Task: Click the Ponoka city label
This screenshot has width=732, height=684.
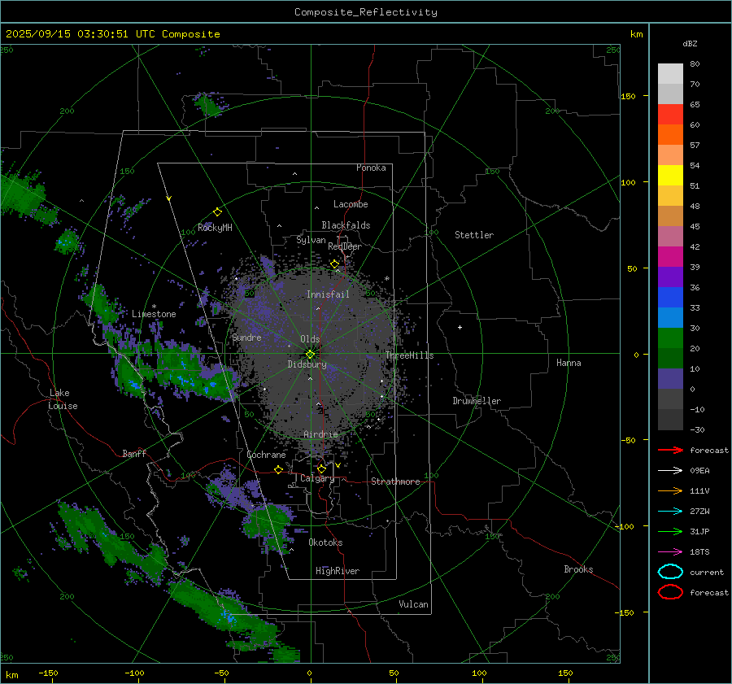Action: coord(371,168)
